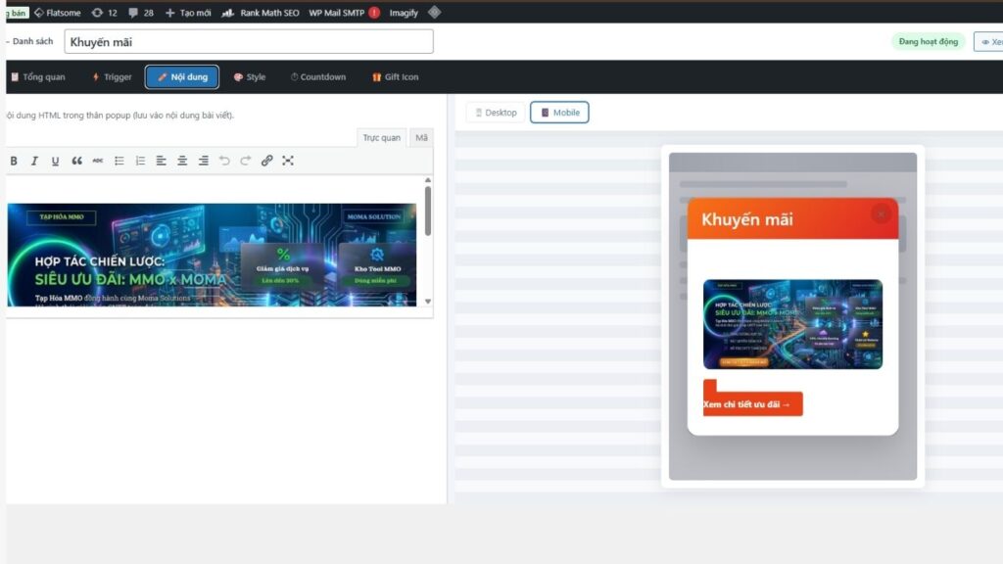Open WP Mail SMTP admin item
Image resolution: width=1003 pixels, height=564 pixels.
(x=337, y=12)
